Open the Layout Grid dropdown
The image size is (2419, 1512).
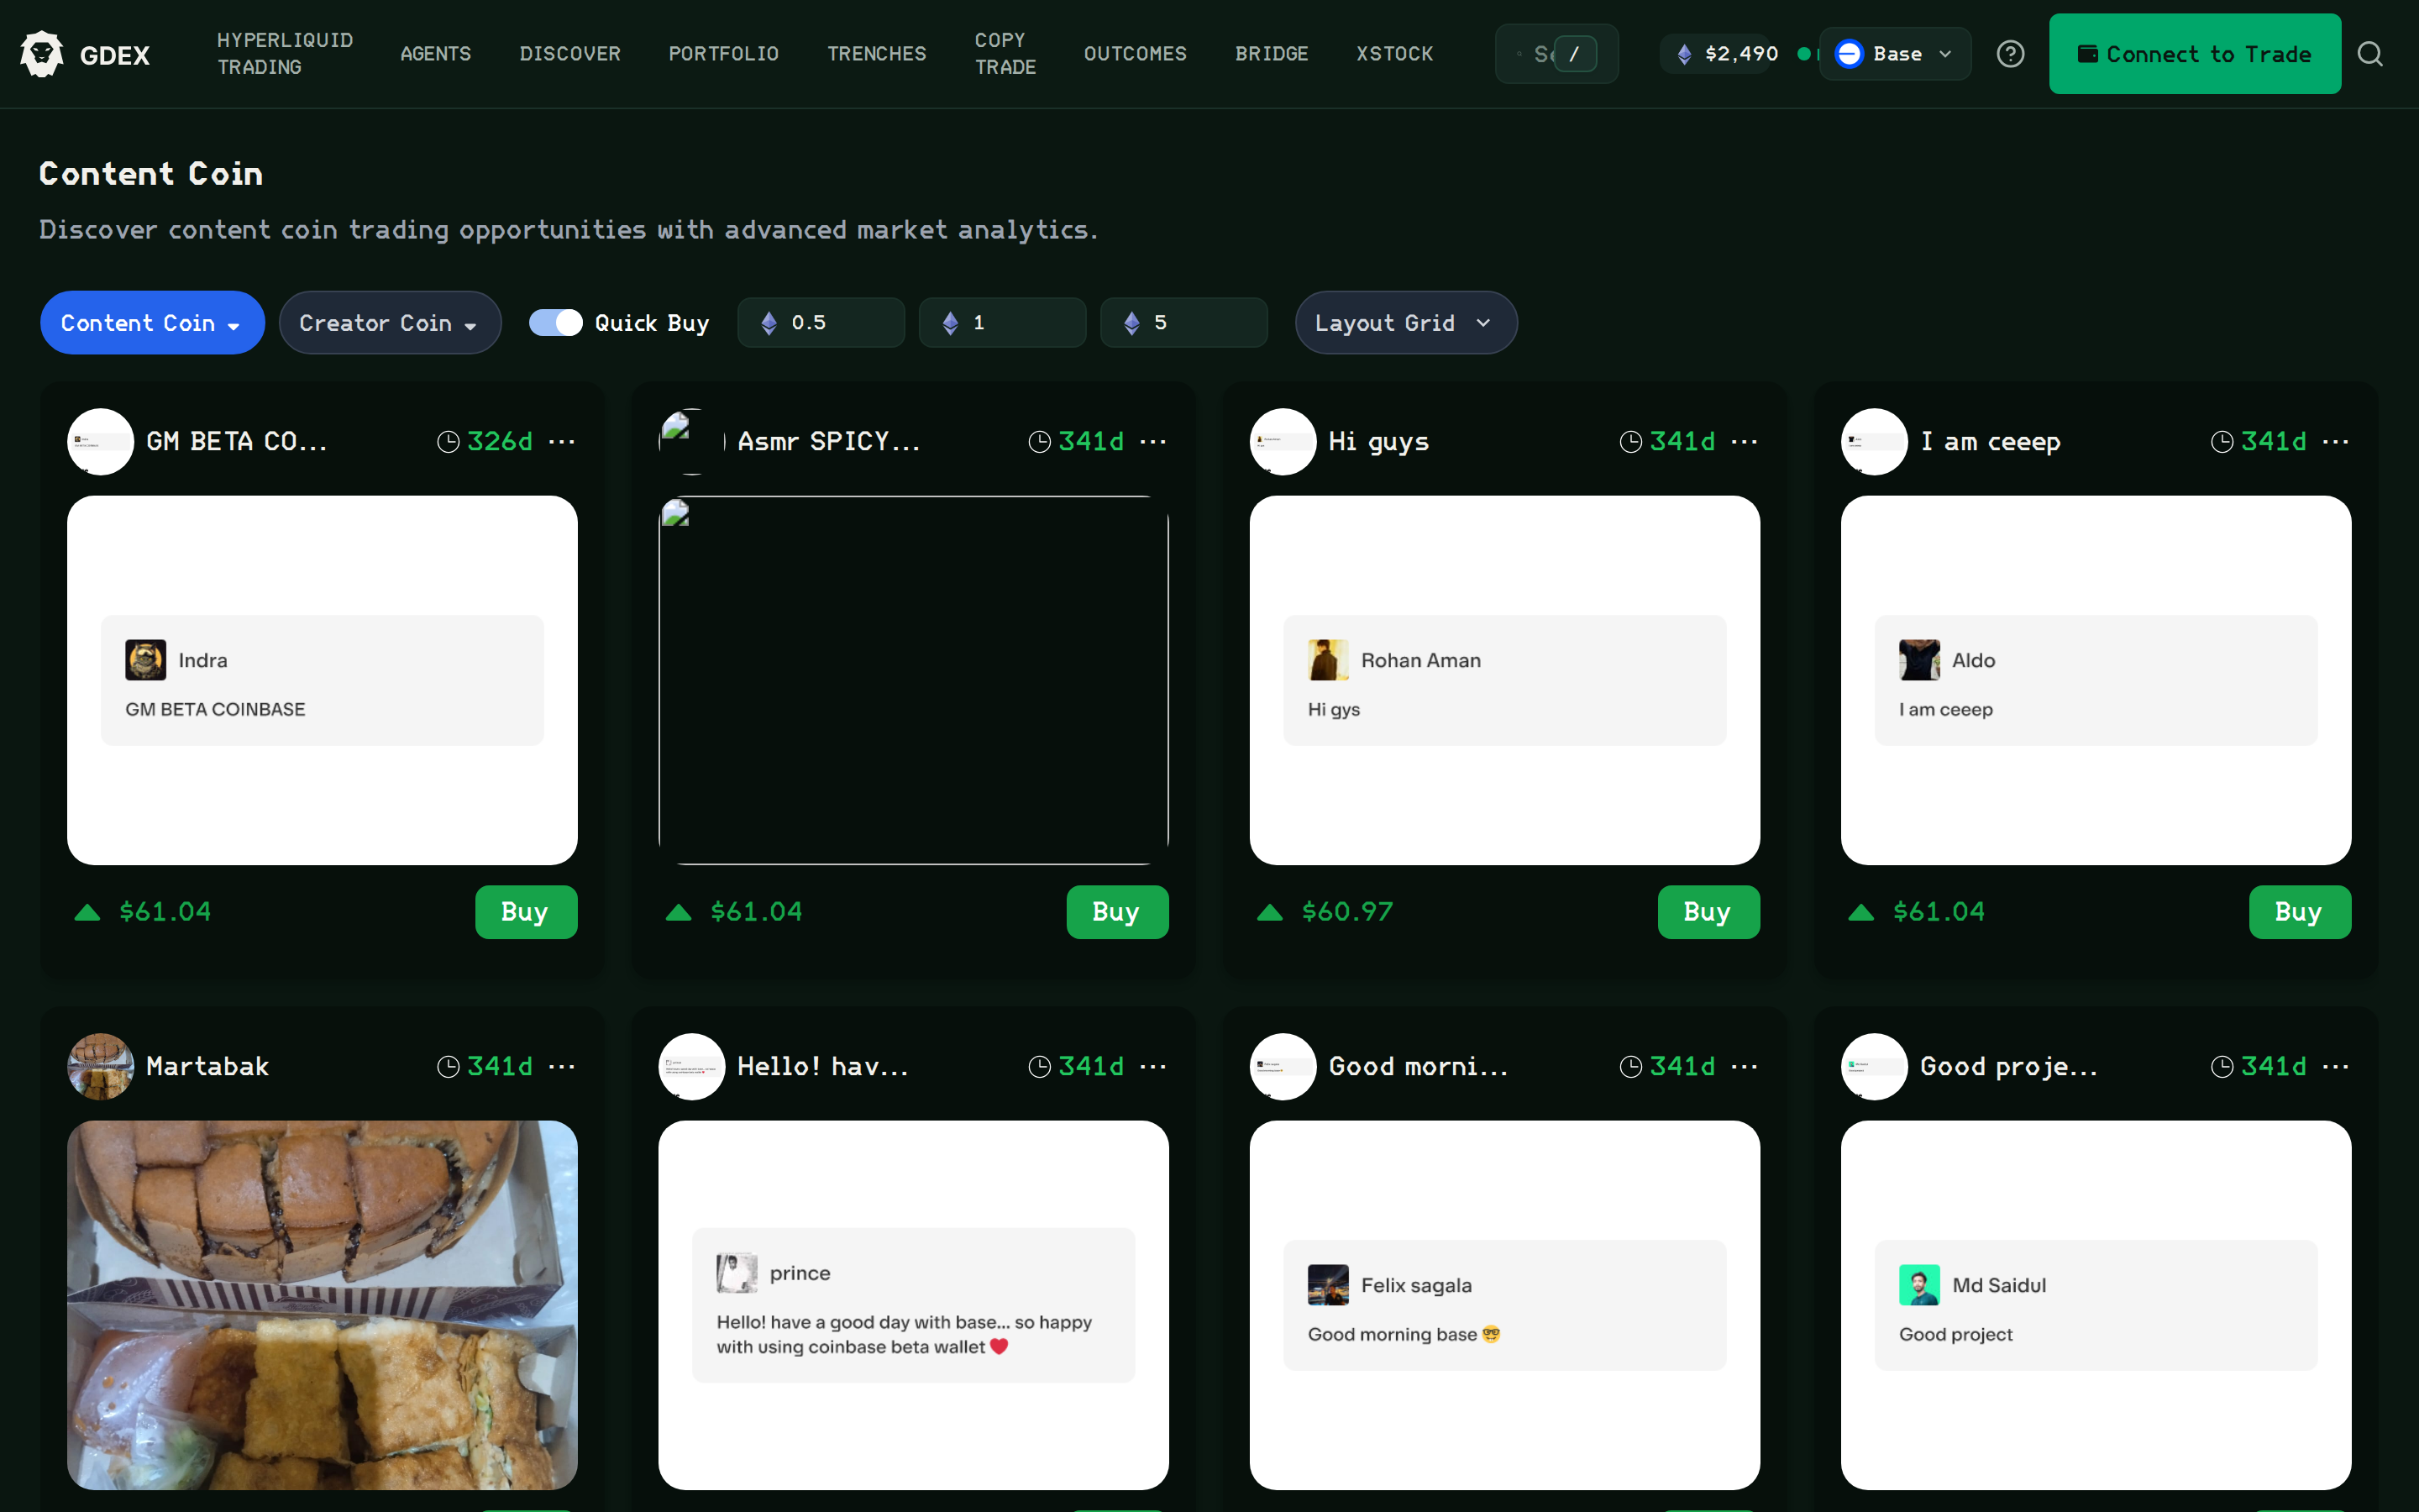coord(1405,322)
